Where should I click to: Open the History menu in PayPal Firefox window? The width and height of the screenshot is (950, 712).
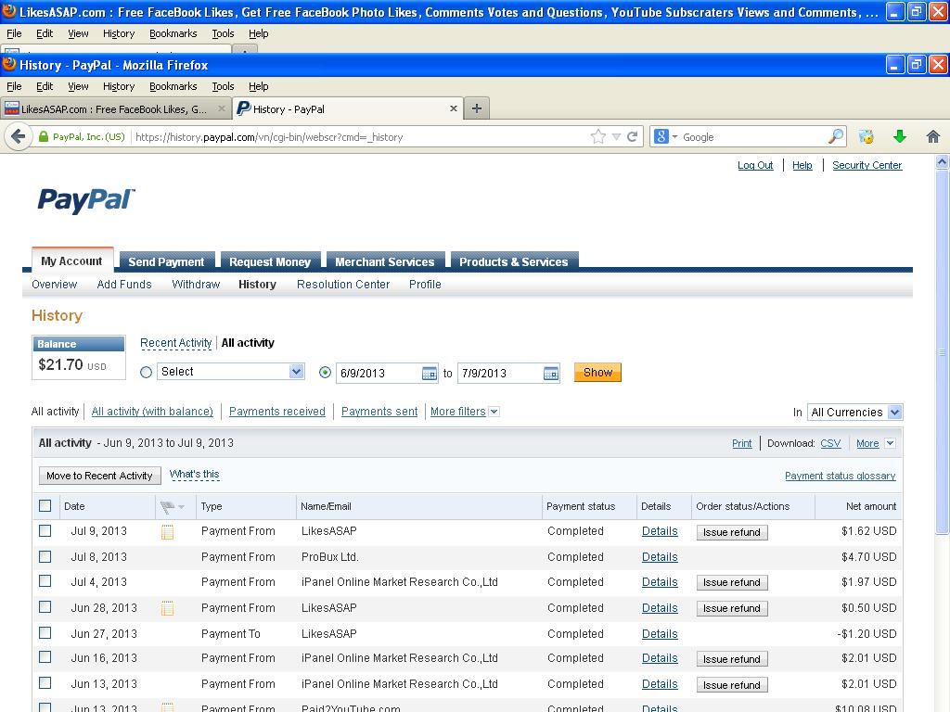tap(118, 86)
